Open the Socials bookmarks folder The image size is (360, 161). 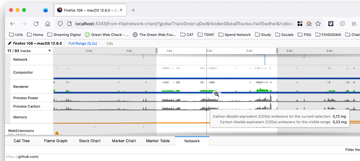(x=284, y=35)
